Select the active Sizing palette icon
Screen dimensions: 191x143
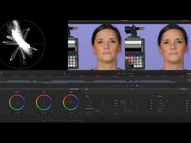click(x=137, y=86)
